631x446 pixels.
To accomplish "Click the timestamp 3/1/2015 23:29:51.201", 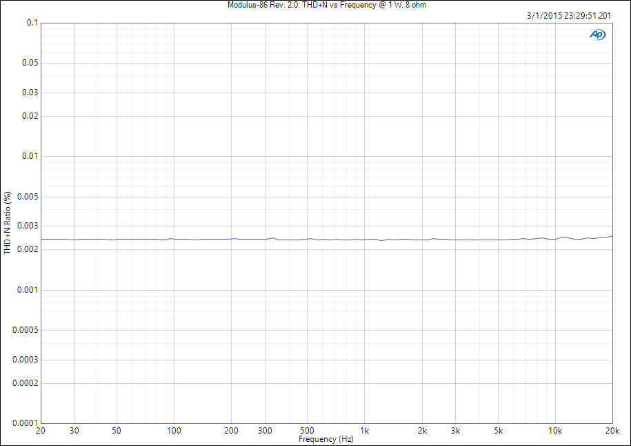I will coord(569,16).
